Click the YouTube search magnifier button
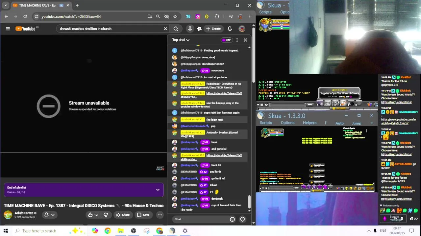Image resolution: width=421 pixels, height=236 pixels. [x=176, y=29]
